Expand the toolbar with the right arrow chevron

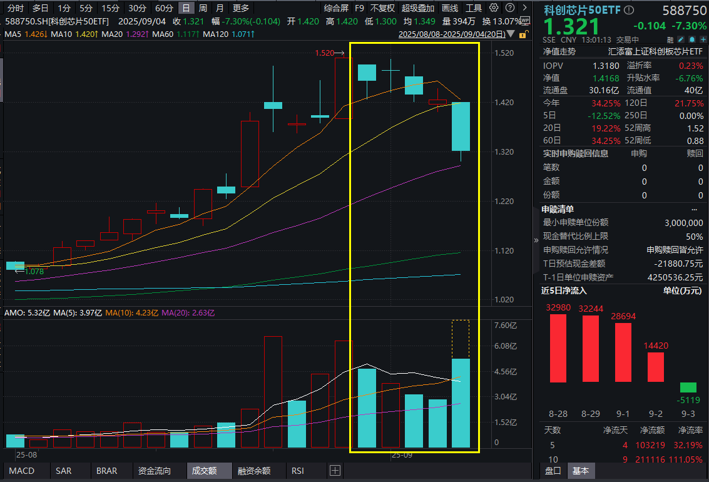tap(523, 8)
